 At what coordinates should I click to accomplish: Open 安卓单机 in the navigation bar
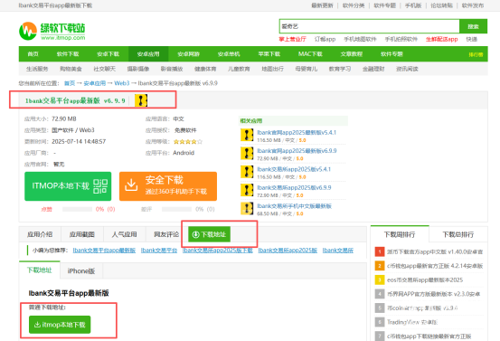229,54
